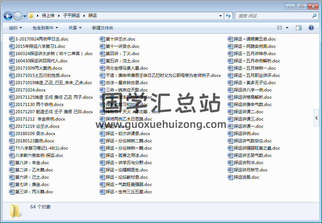The image size is (322, 223).
Task: Click the search magnifier icon
Action: click(314, 16)
